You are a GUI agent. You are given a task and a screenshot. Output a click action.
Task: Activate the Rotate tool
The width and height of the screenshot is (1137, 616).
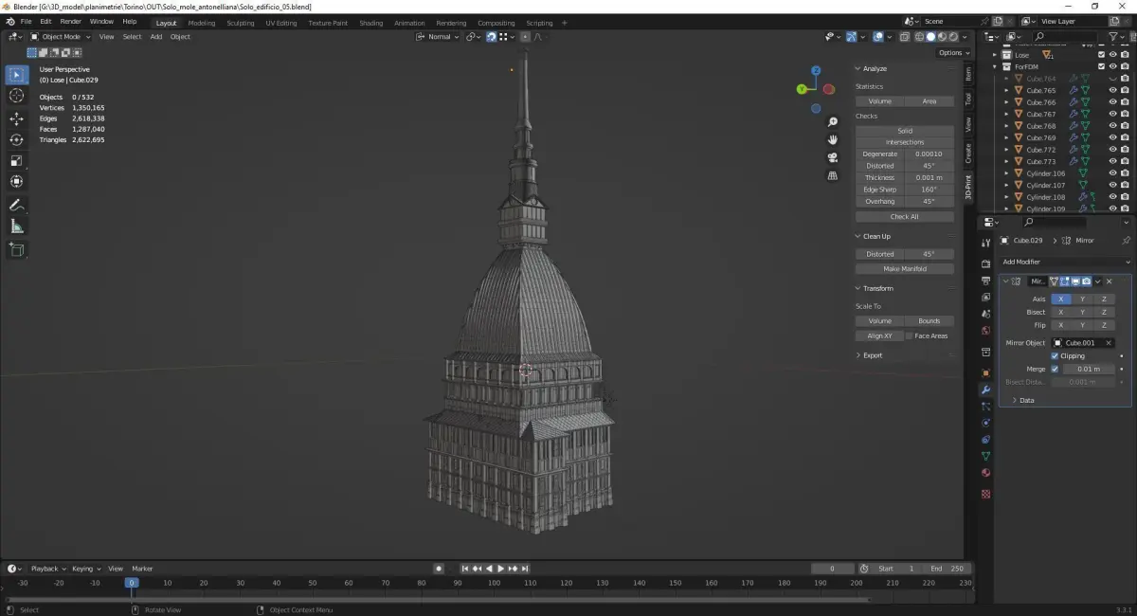(x=17, y=139)
